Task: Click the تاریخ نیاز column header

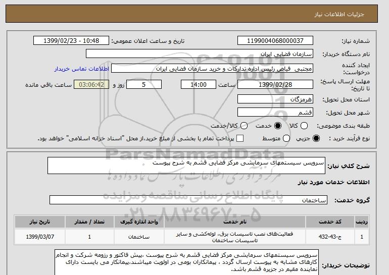Action: [40, 222]
